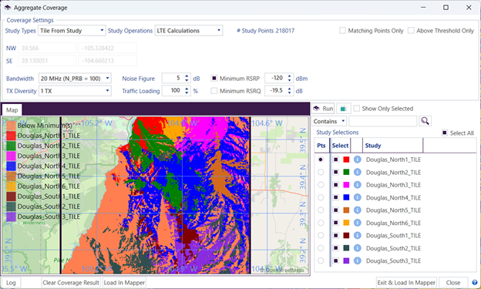Open the Study Types dropdown
The height and width of the screenshot is (289, 481).
tap(72, 31)
